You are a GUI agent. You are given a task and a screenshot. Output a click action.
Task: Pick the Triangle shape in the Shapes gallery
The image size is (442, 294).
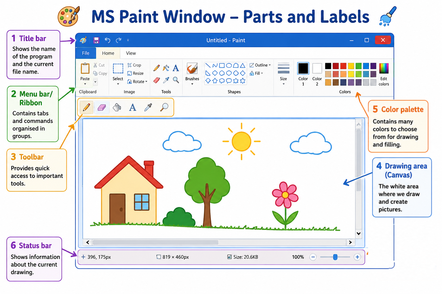(x=243, y=65)
